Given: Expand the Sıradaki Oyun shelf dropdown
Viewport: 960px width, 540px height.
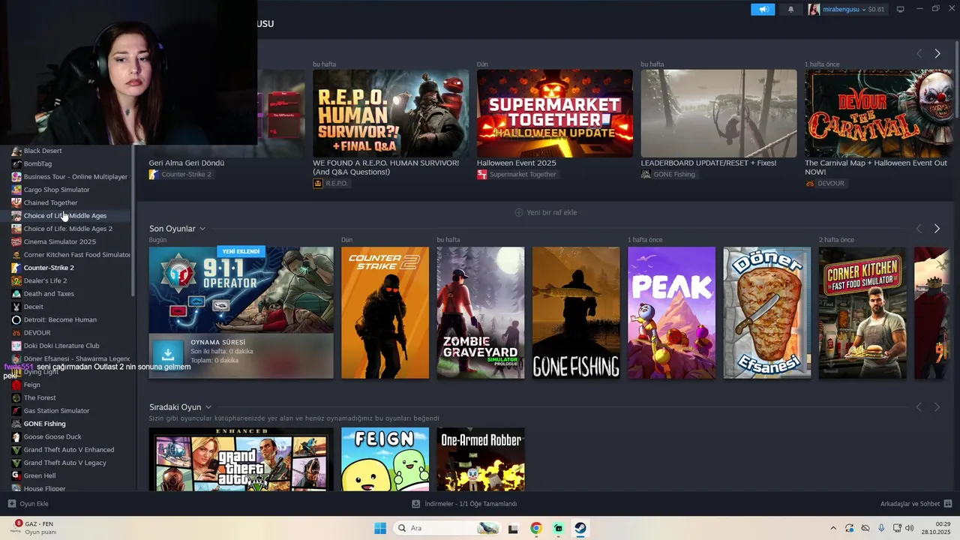Looking at the screenshot, I should pos(208,407).
